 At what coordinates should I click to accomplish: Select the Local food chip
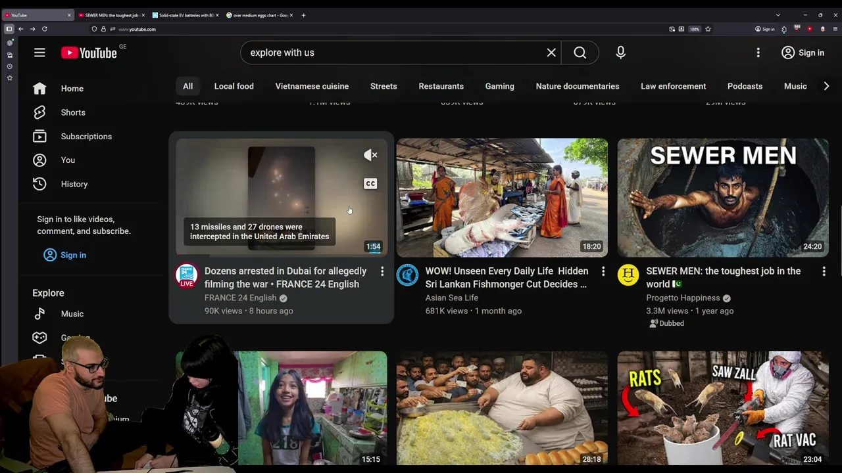234,86
